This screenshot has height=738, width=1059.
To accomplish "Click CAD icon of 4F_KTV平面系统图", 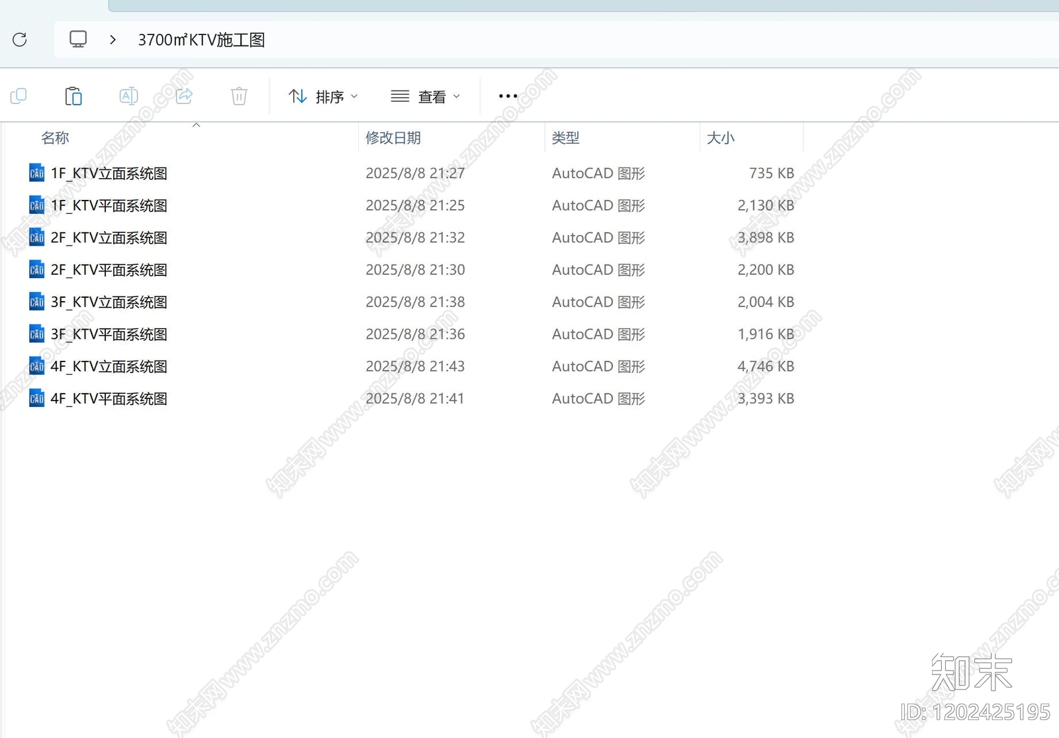I will pos(37,398).
